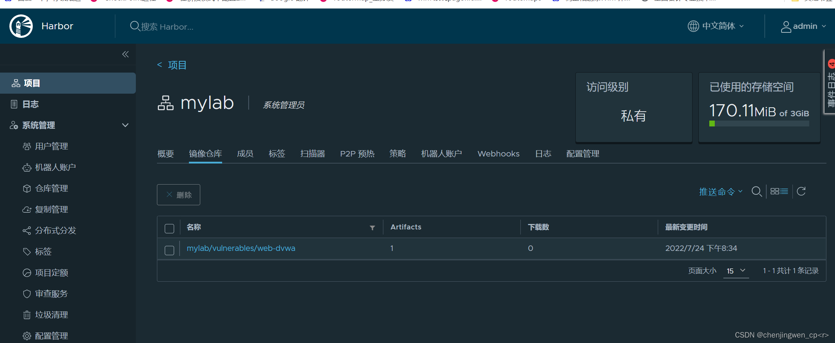Click the 2022/7/24 下午8:34 timestamp cell
Screen dimensions: 835x343
[x=701, y=248]
